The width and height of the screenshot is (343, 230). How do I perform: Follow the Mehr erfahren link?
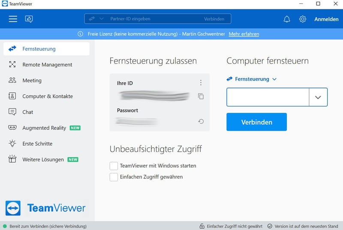point(244,34)
